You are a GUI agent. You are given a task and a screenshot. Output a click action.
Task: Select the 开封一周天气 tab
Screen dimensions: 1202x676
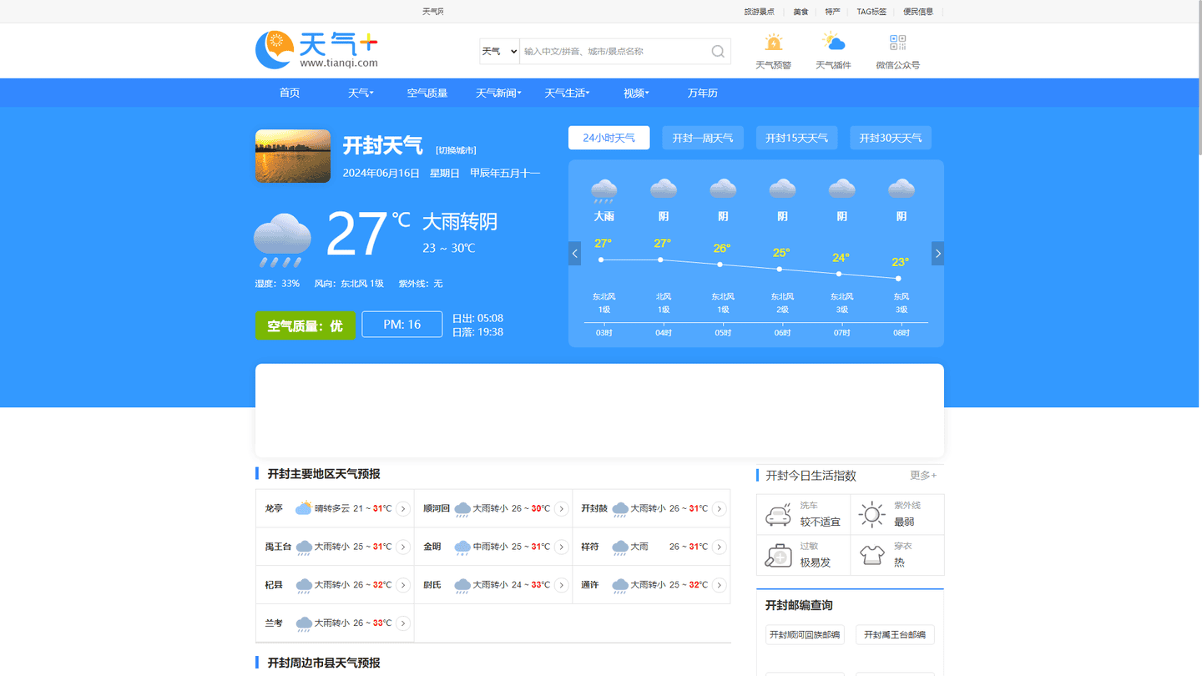(x=703, y=138)
